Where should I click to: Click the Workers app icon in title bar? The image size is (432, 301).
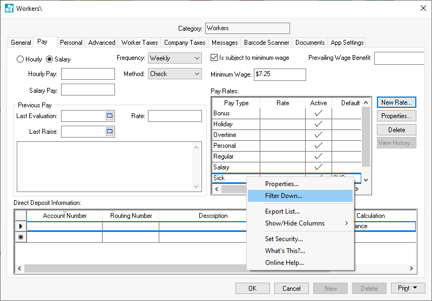pos(9,8)
